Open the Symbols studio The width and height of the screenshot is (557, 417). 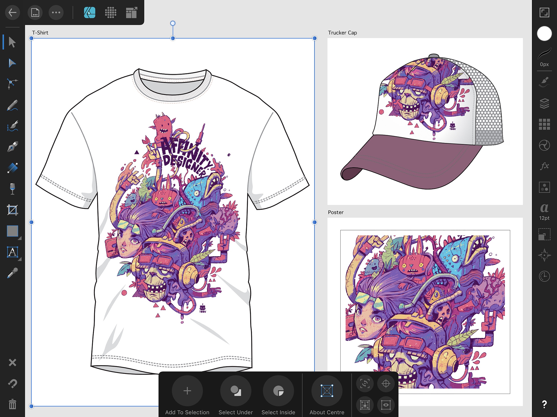click(x=544, y=187)
